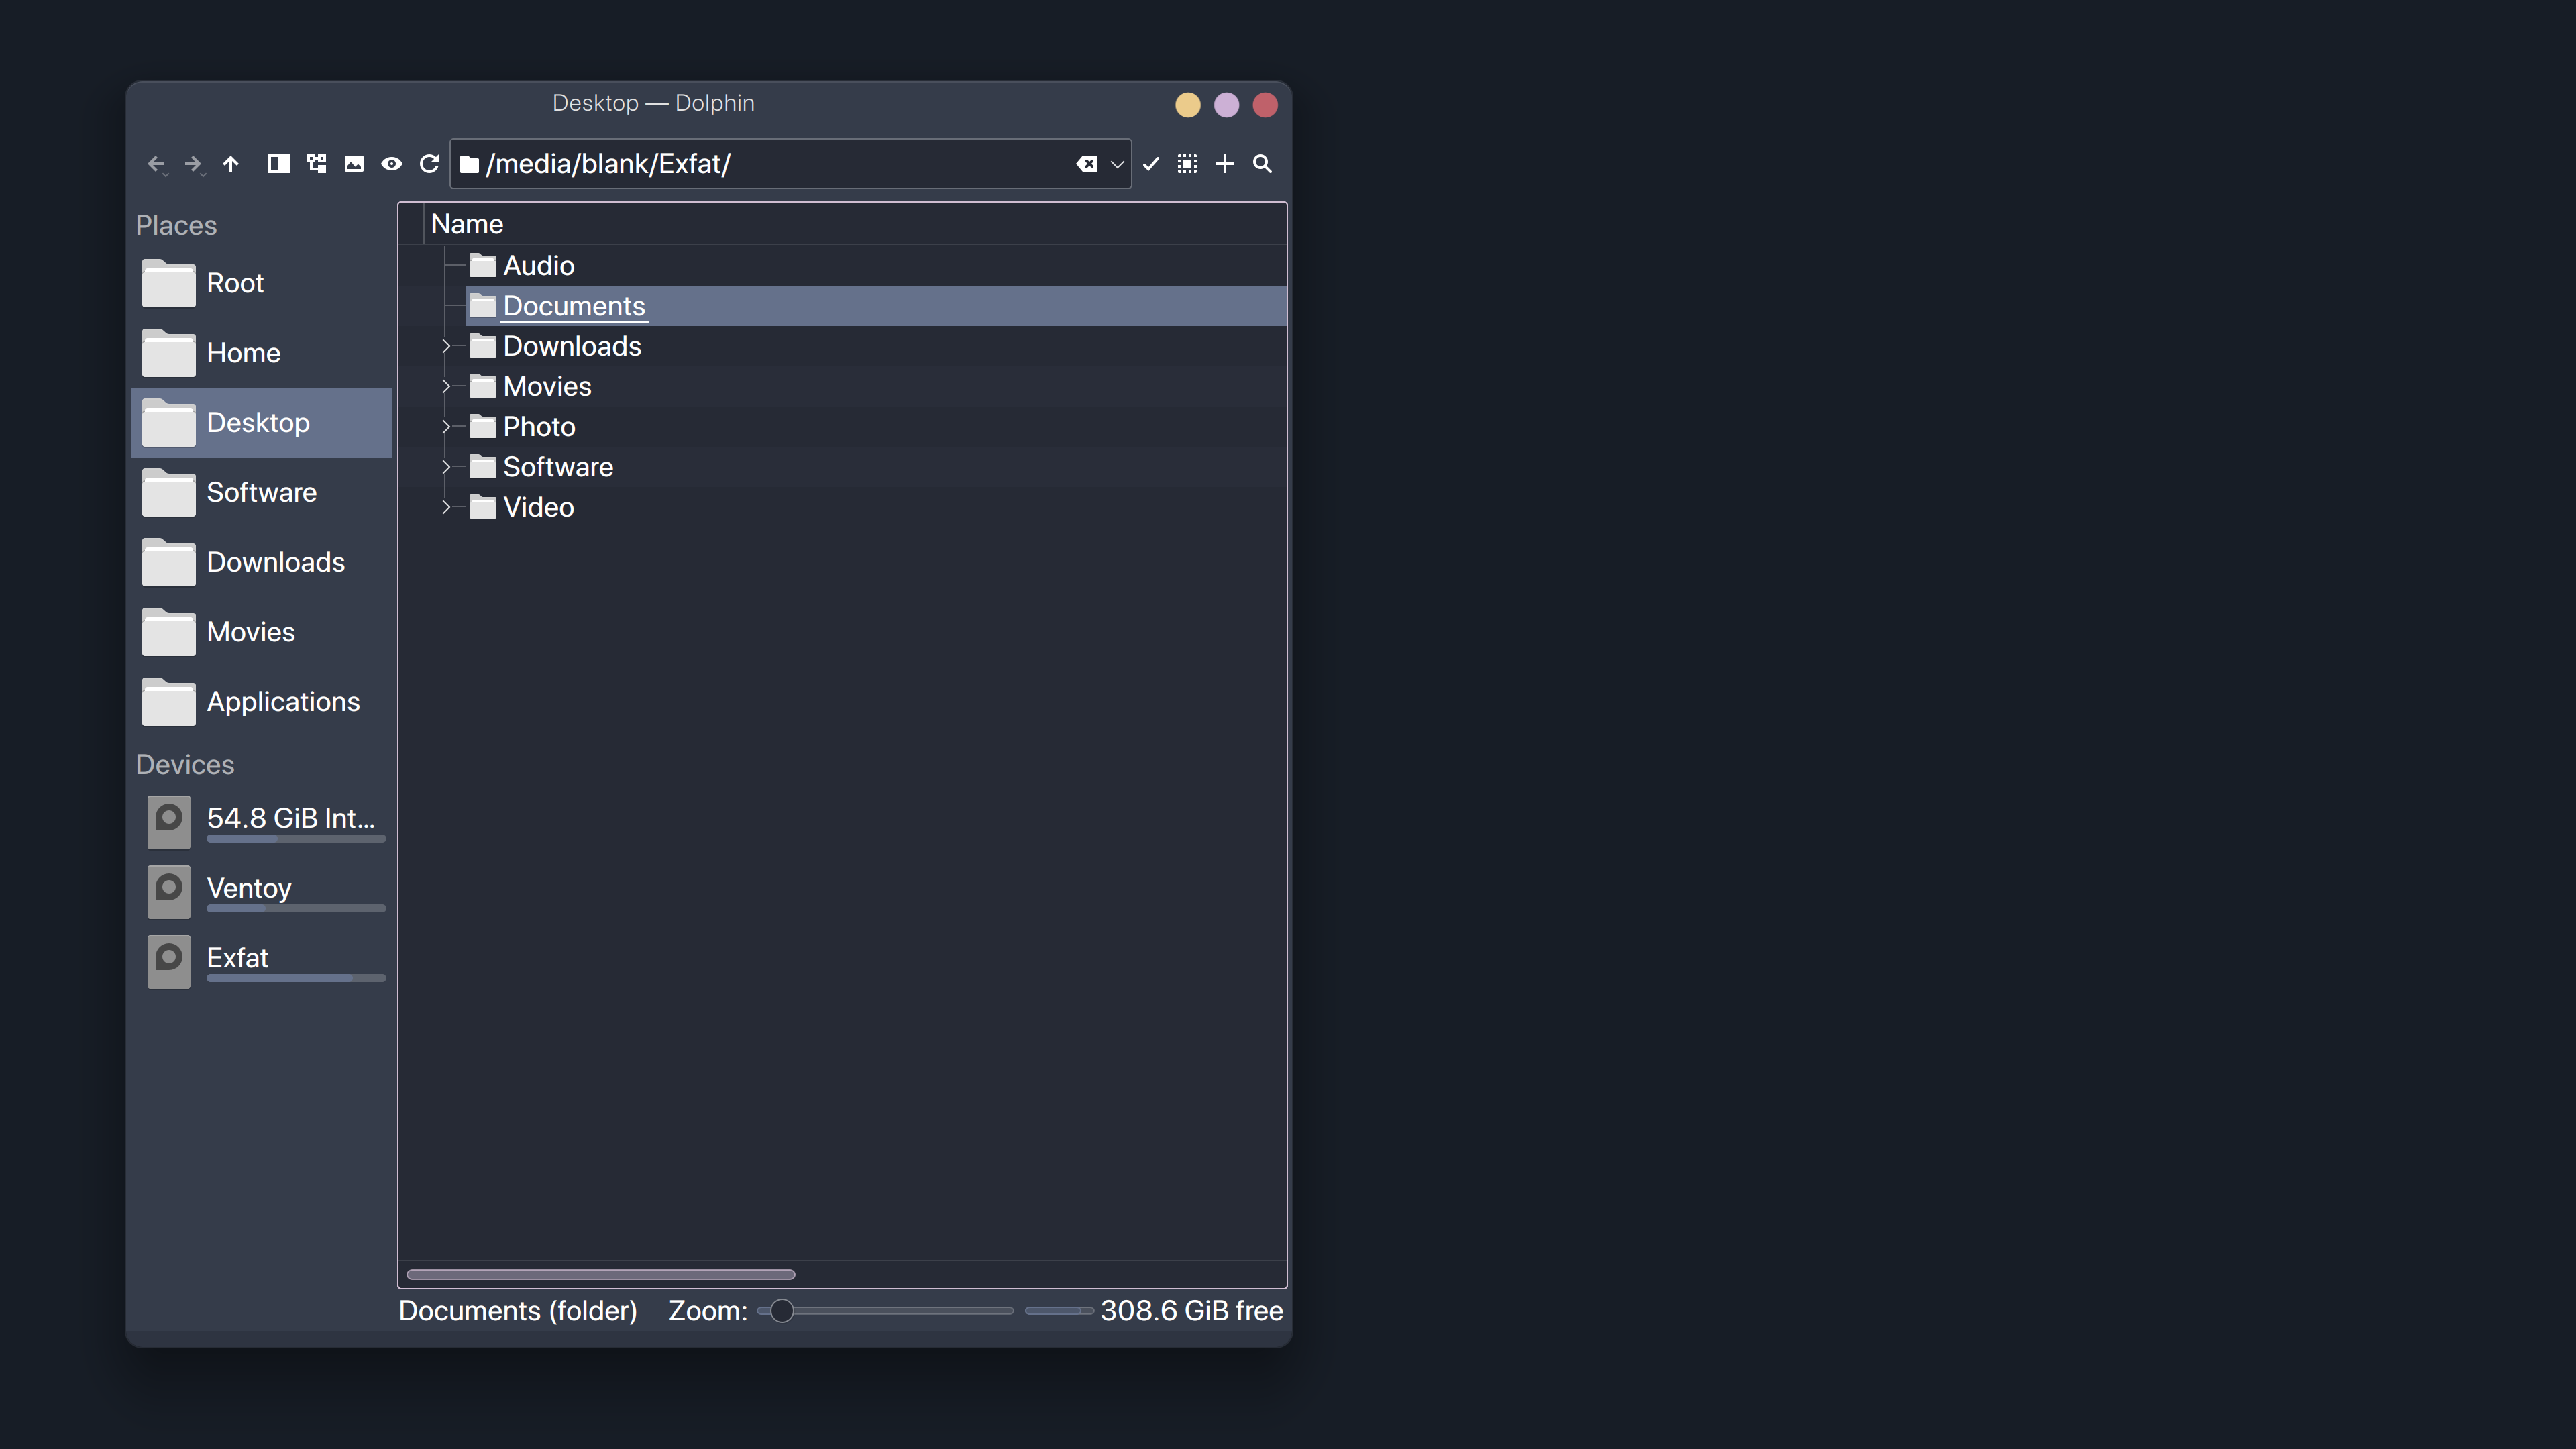Open Downloads in the Places panel
This screenshot has height=1449, width=2576.
(x=262, y=563)
